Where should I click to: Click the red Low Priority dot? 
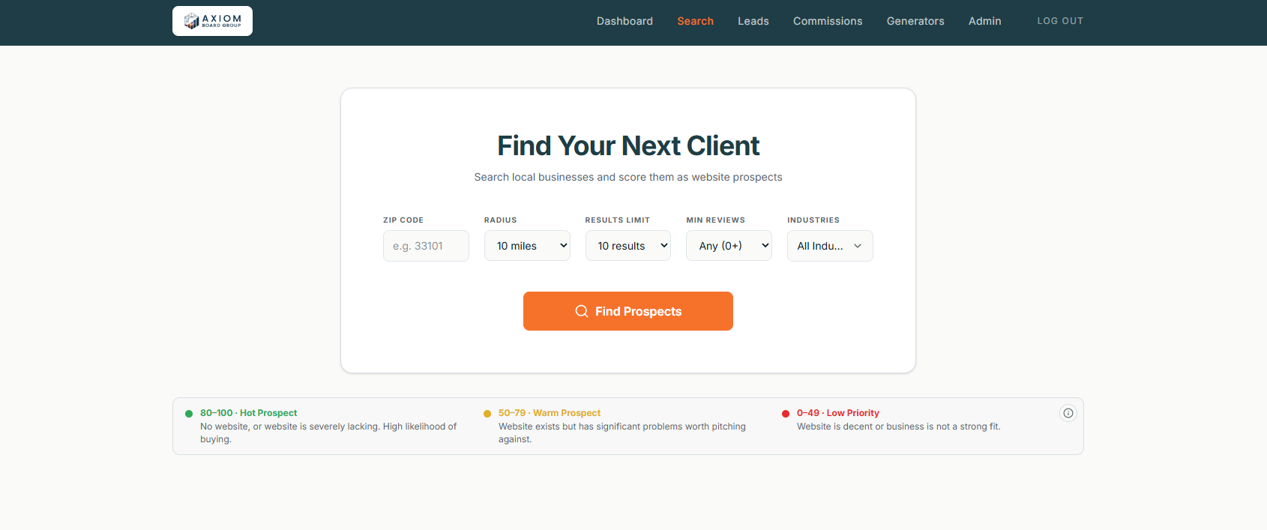pyautogui.click(x=786, y=414)
